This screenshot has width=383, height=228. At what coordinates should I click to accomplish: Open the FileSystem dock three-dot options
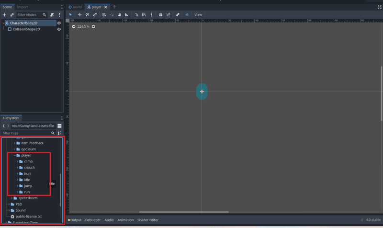62,118
